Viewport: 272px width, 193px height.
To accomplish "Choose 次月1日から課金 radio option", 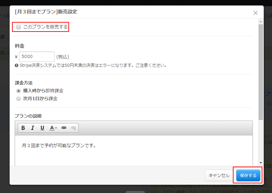I will [x=19, y=99].
